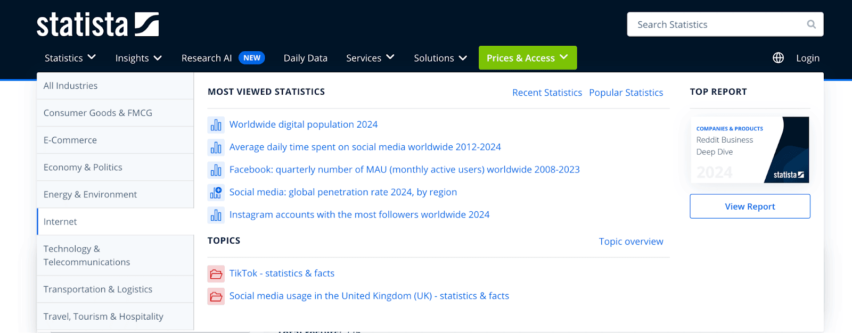Click folder icon next to TikTok topic
Viewport: 852px width, 333px height.
click(216, 274)
